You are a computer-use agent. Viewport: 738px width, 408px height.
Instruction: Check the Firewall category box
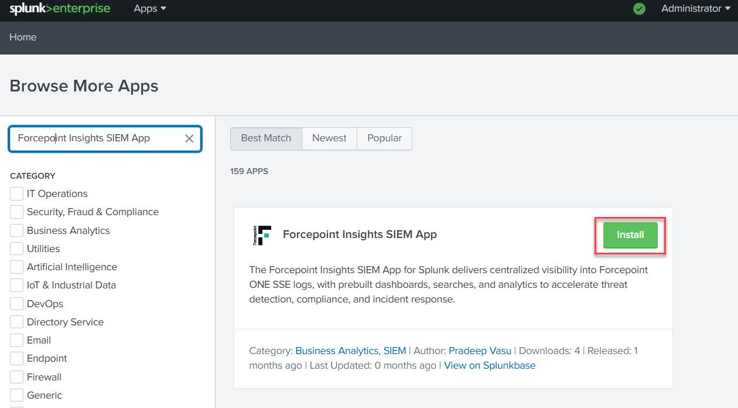click(17, 377)
